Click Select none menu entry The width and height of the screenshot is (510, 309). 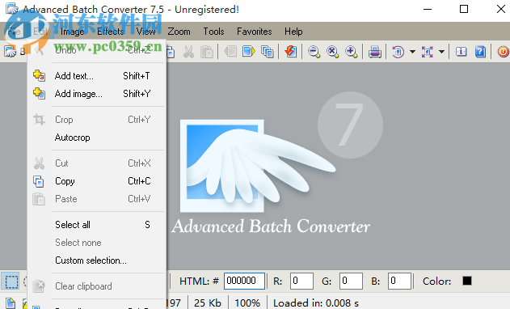[97, 243]
